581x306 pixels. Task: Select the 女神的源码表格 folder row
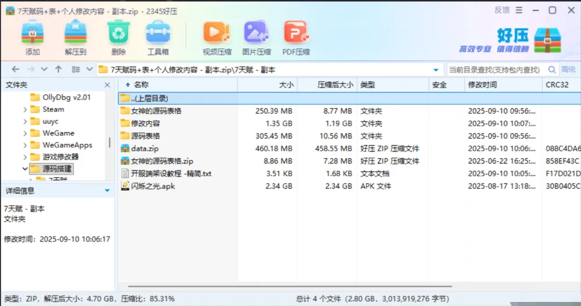[349, 111]
